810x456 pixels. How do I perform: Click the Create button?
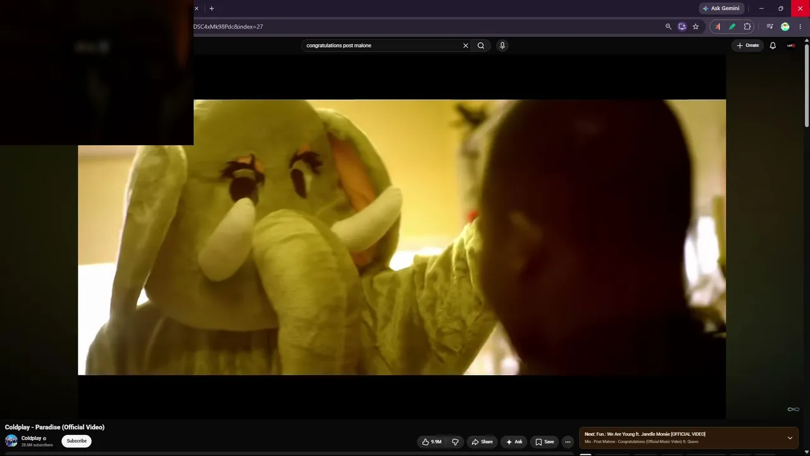(x=747, y=46)
